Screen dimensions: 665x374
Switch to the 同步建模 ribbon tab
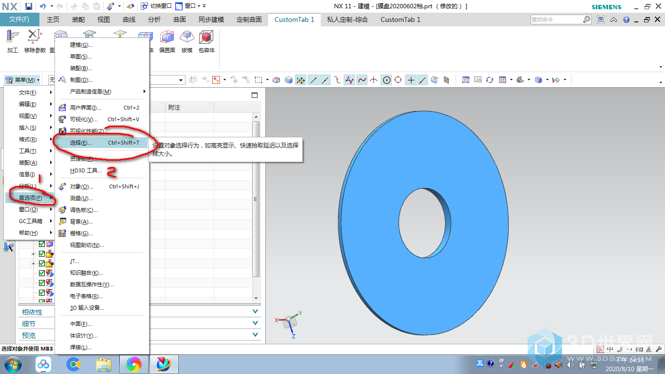pos(211,19)
